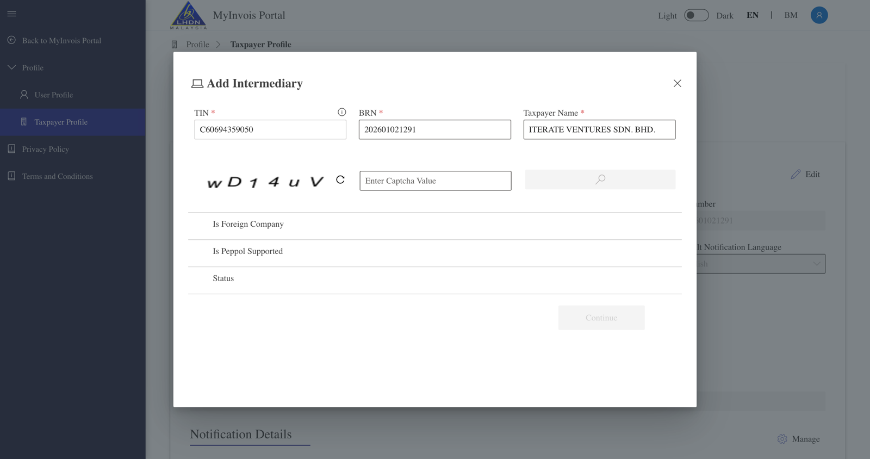
Task: Click the Continue button
Action: (601, 318)
